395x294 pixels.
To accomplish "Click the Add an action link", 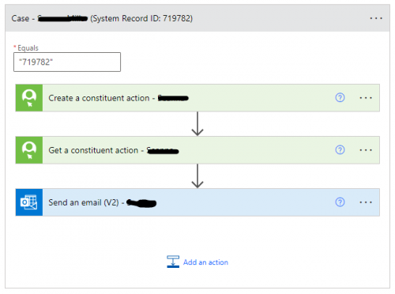I will pyautogui.click(x=205, y=262).
